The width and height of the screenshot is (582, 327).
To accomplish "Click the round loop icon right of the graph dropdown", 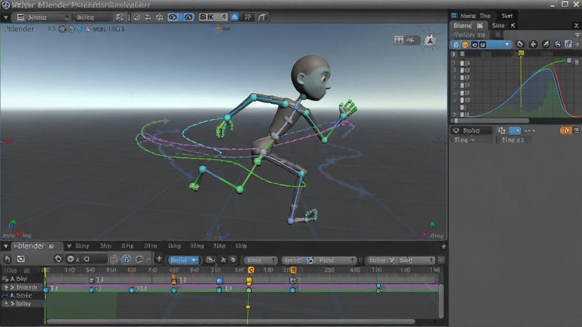I will click(x=520, y=44).
